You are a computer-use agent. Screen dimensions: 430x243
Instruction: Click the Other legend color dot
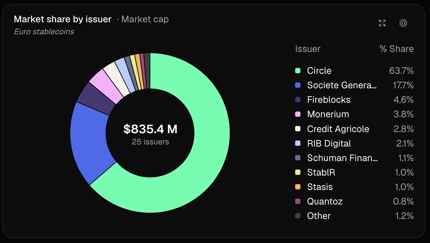point(298,216)
